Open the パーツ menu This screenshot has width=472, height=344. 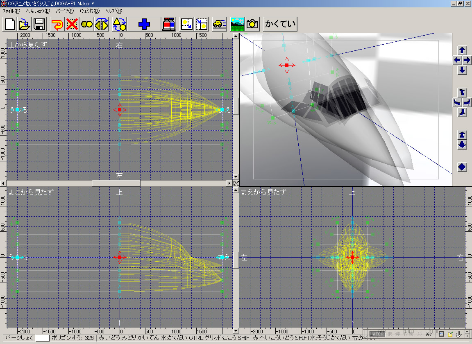pos(65,11)
